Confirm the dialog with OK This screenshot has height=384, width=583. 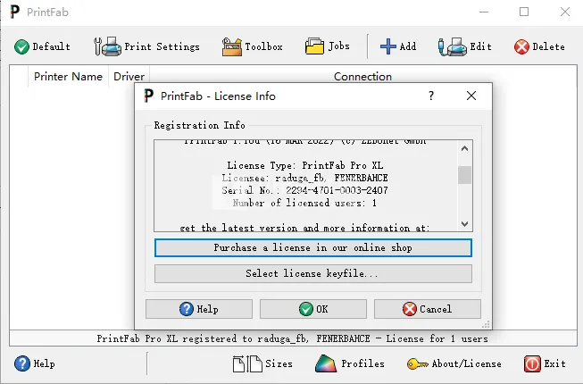313,309
